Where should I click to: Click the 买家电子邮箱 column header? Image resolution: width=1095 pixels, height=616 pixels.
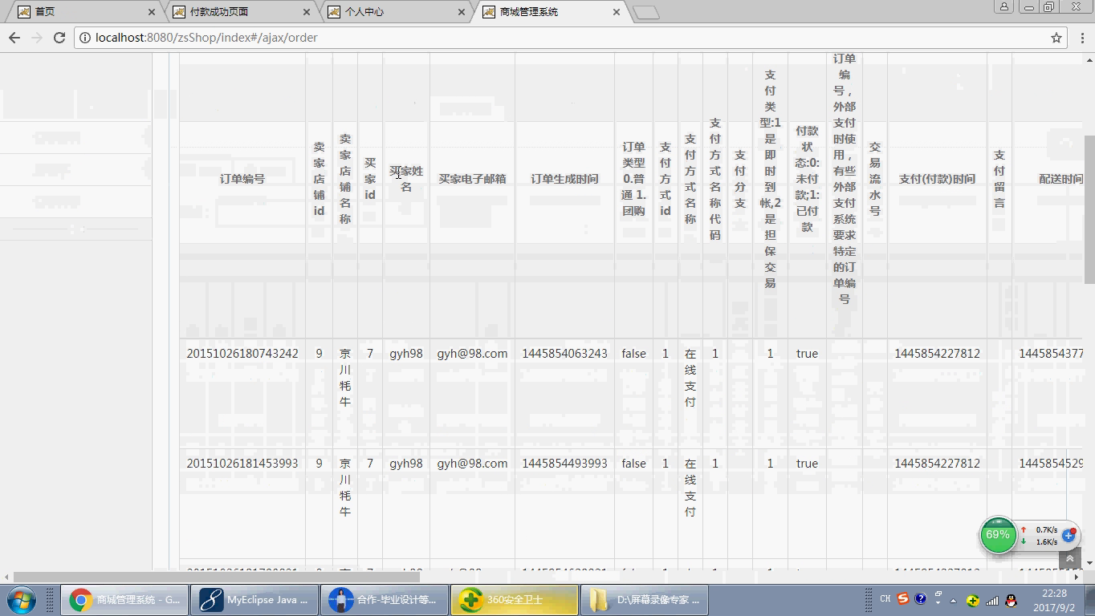tap(472, 179)
